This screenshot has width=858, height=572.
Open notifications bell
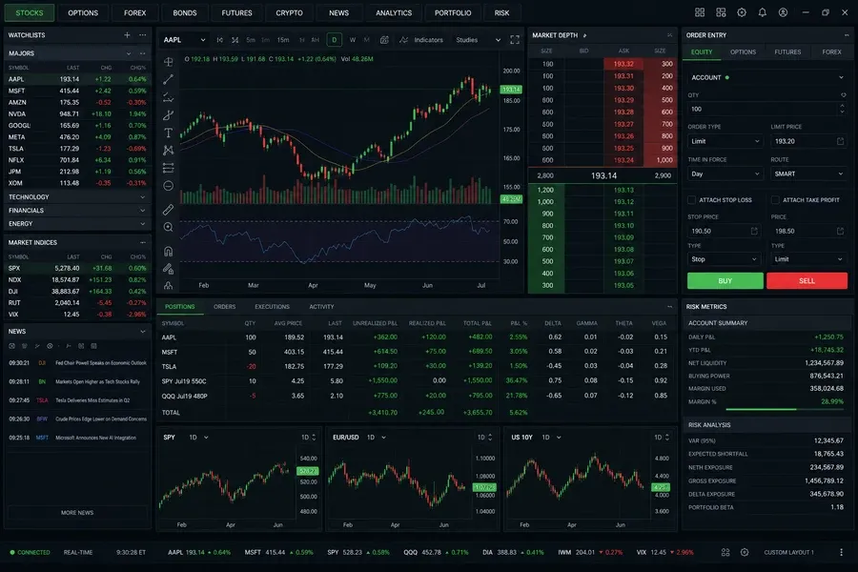763,12
